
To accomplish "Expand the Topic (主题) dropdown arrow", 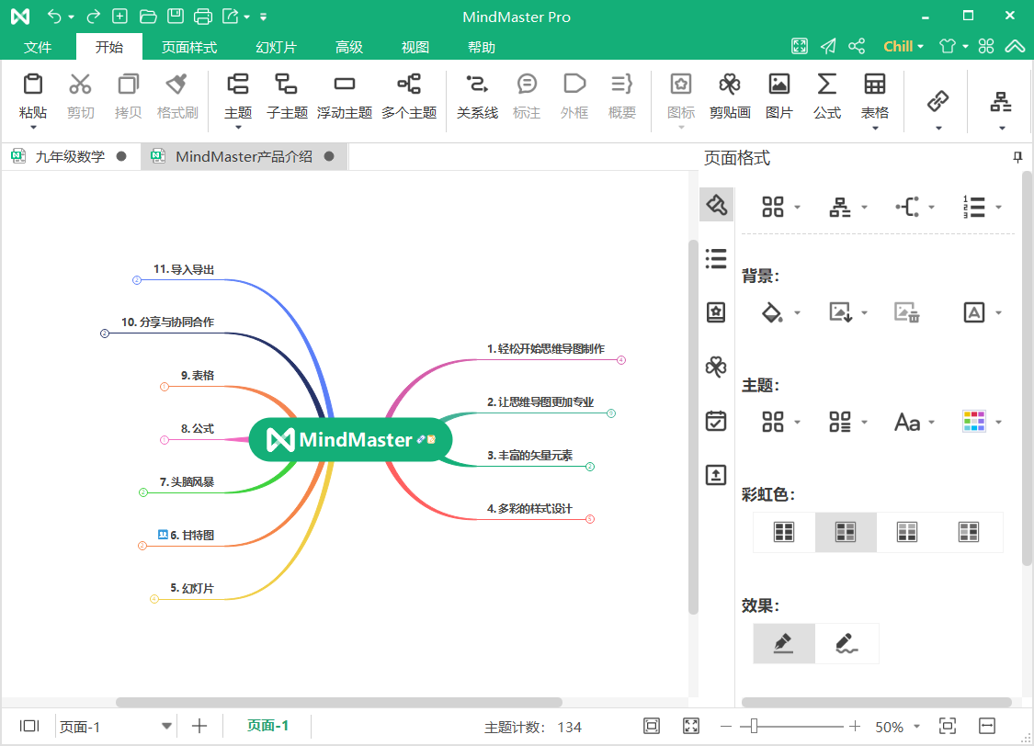I will (x=238, y=128).
